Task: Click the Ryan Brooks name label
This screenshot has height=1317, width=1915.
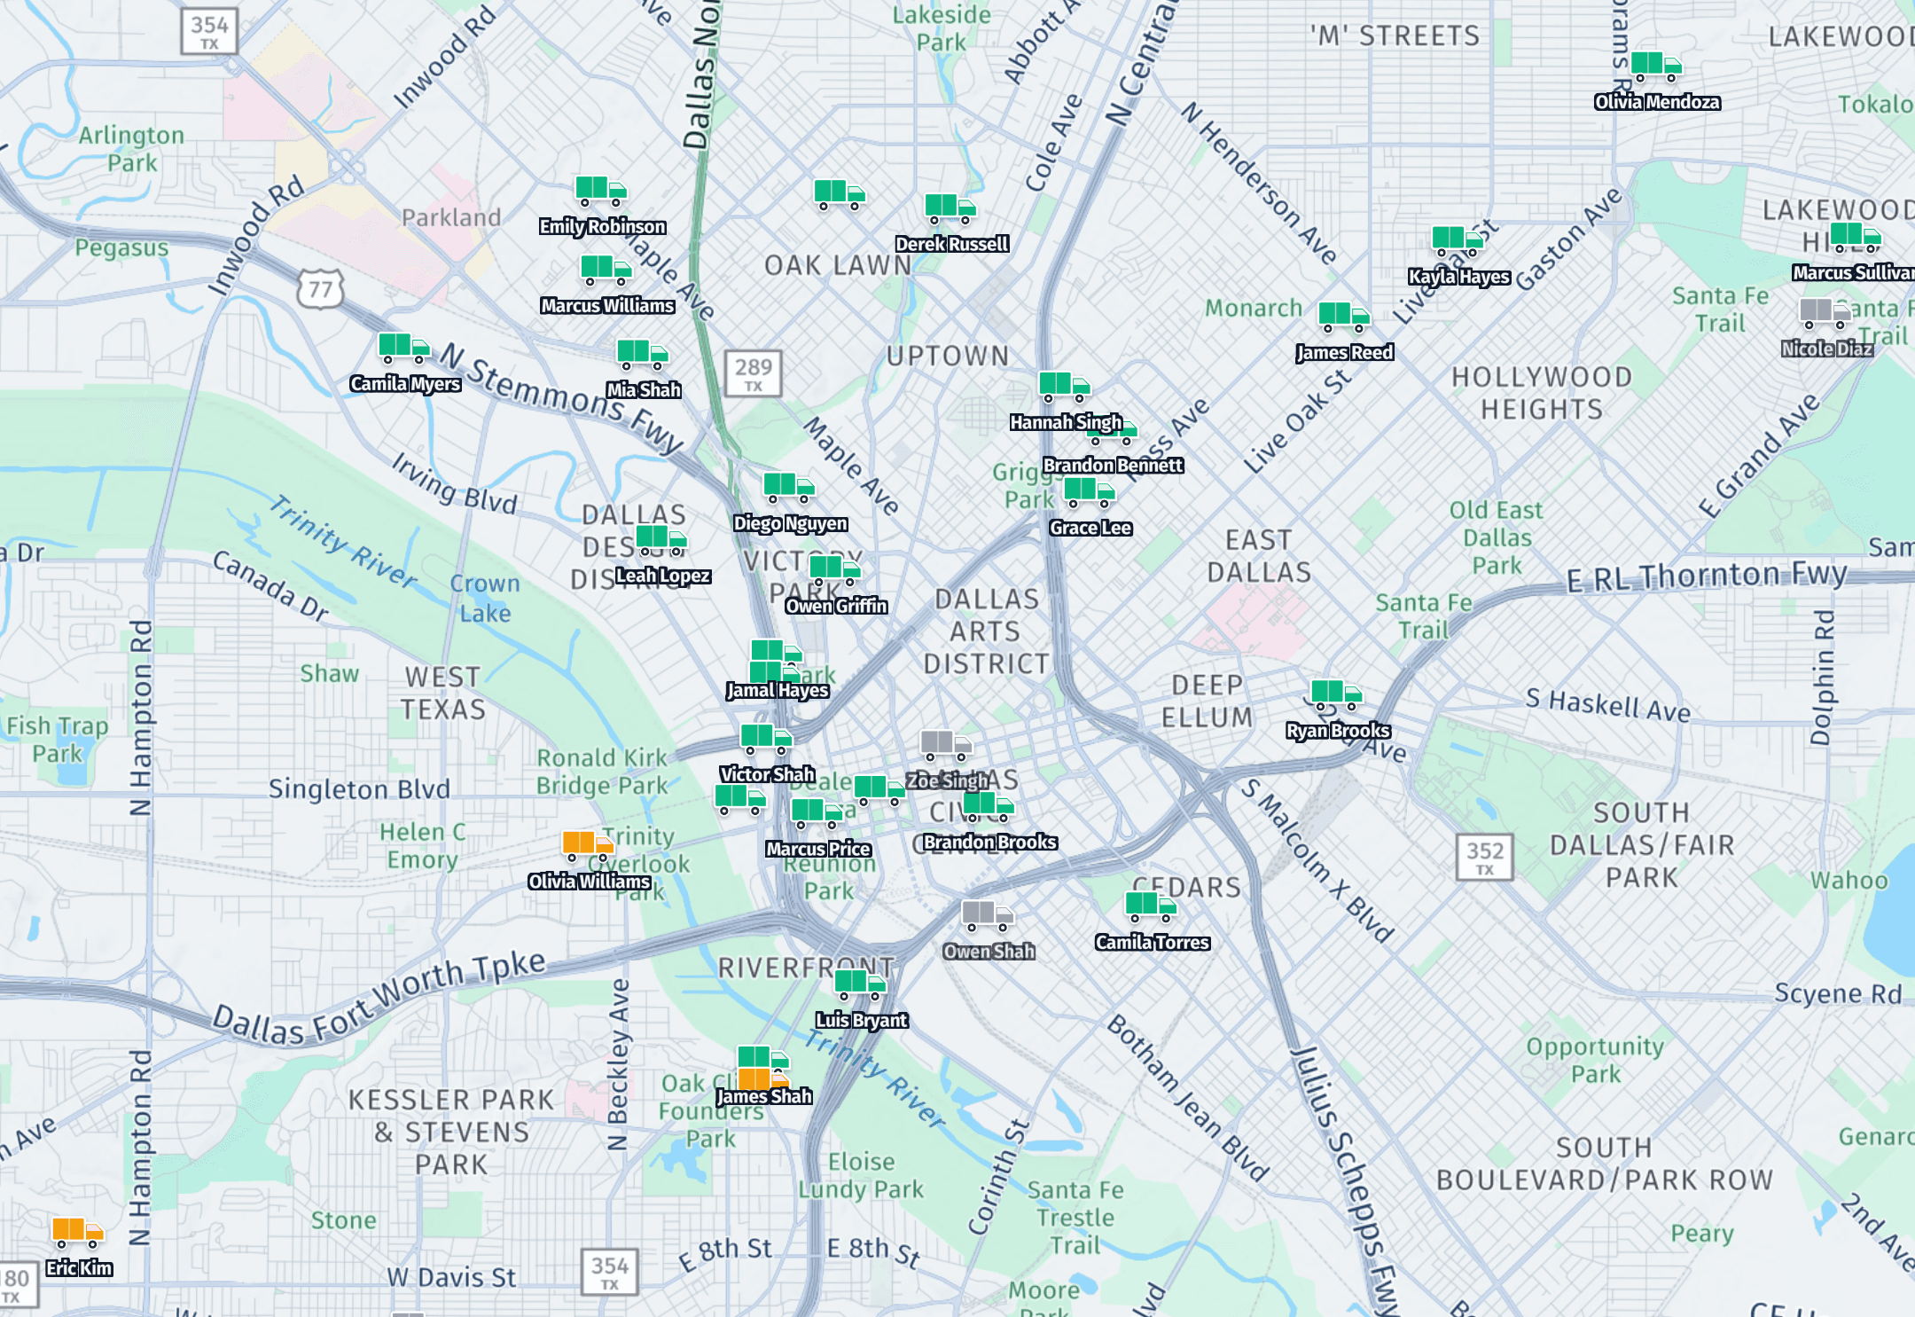Action: [1338, 731]
